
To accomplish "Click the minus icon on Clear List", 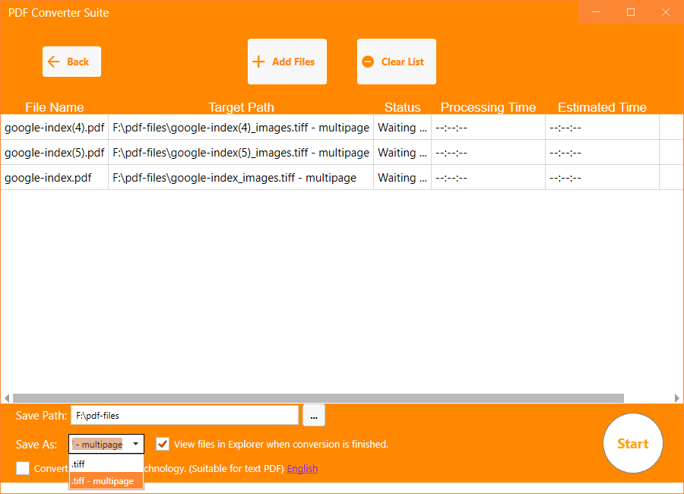I will 369,61.
